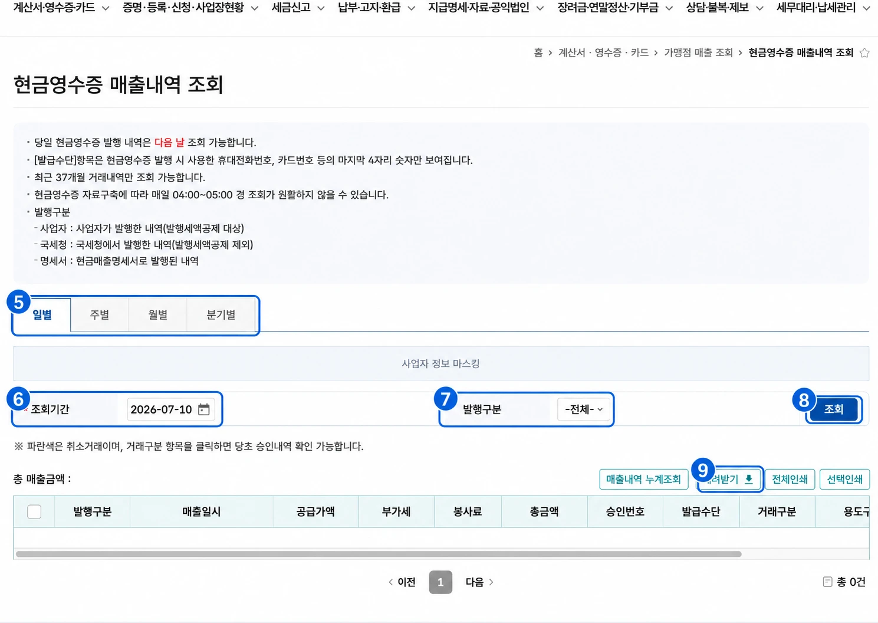The width and height of the screenshot is (878, 623).
Task: Switch to the 분기별 tab
Action: tap(221, 315)
